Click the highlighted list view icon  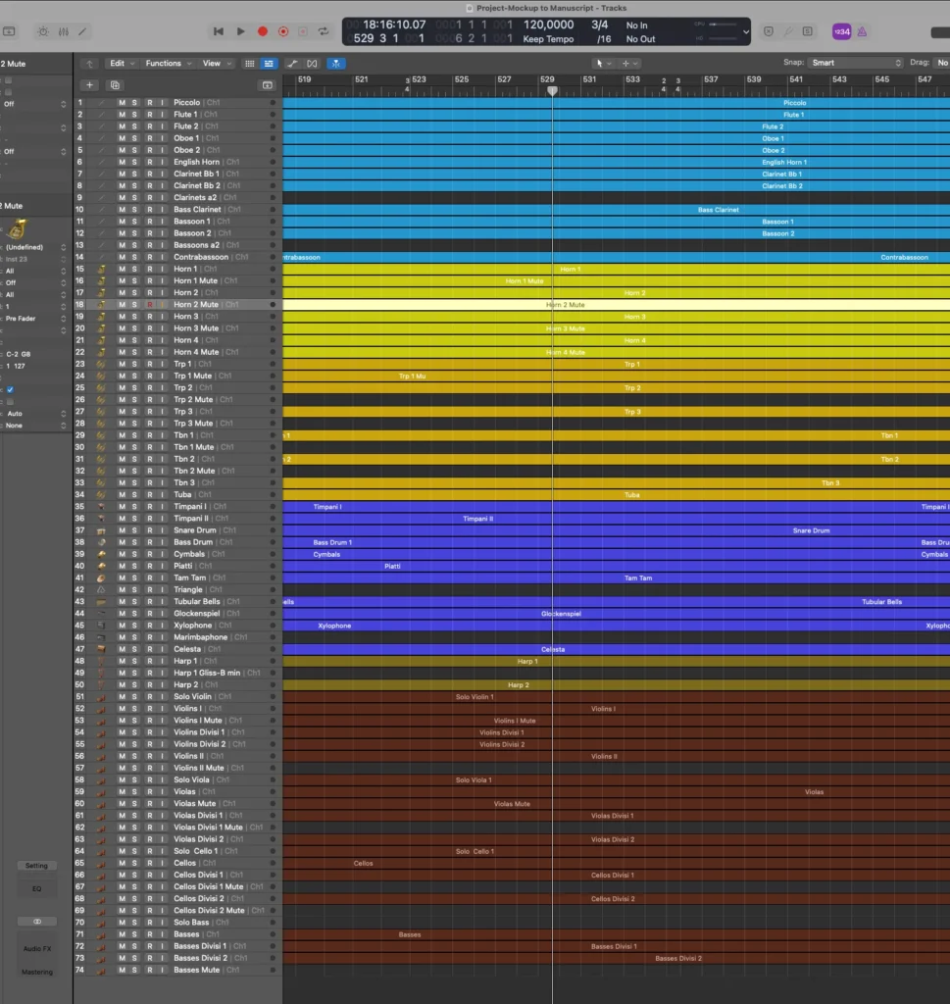(269, 64)
